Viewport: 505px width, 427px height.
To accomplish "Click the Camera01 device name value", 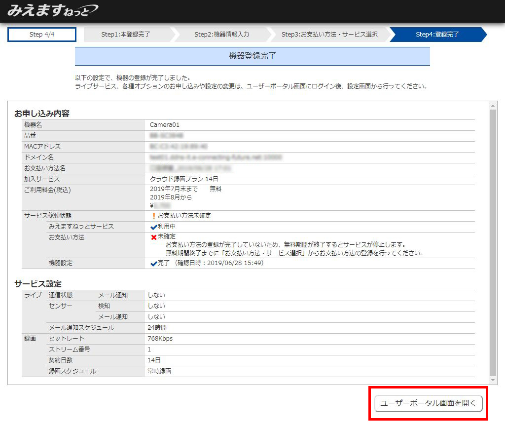I will (165, 125).
